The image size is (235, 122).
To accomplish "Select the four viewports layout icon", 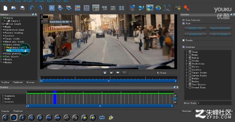I will 121,8.
